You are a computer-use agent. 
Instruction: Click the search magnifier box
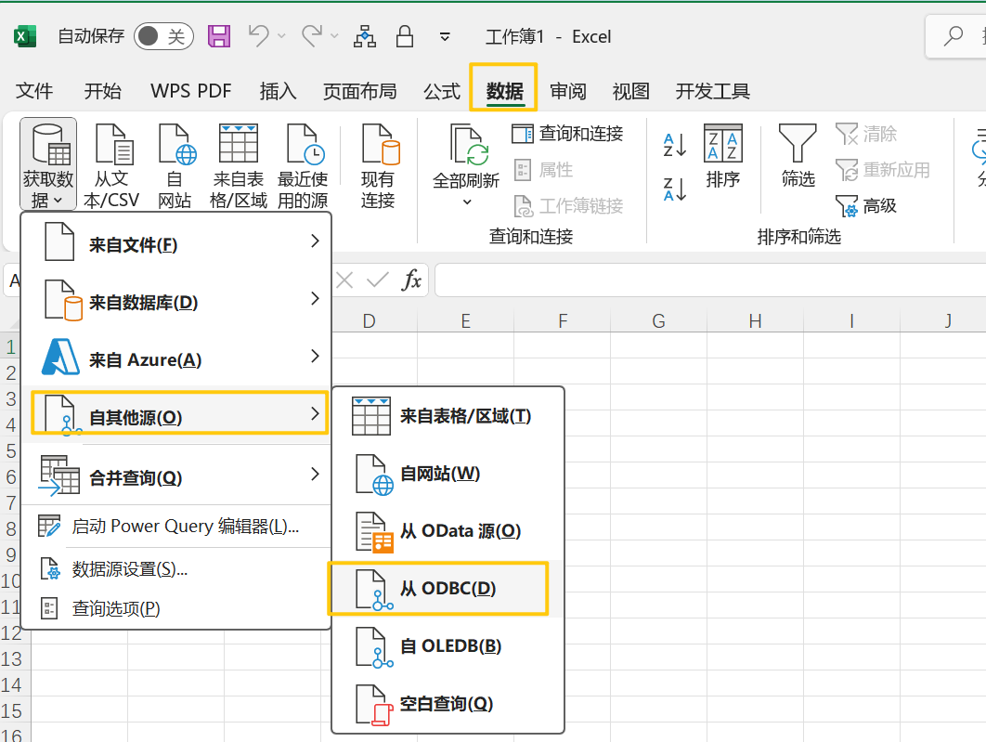click(x=955, y=36)
